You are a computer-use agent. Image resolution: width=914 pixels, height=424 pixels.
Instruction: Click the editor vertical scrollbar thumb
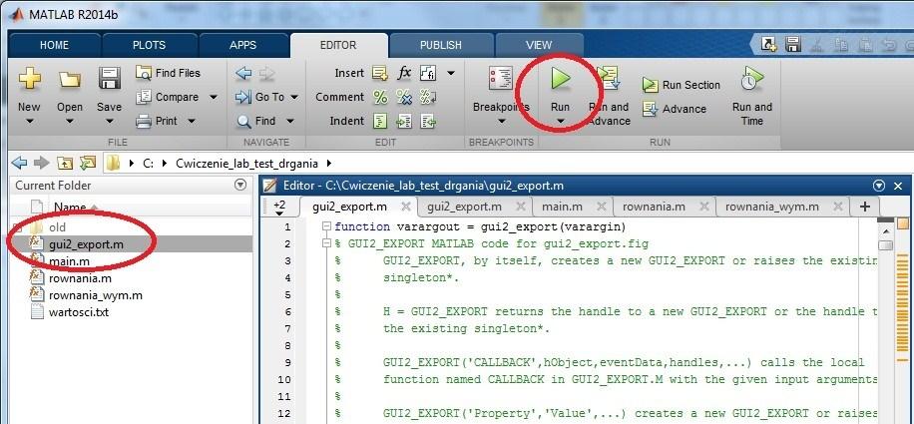tap(885, 245)
